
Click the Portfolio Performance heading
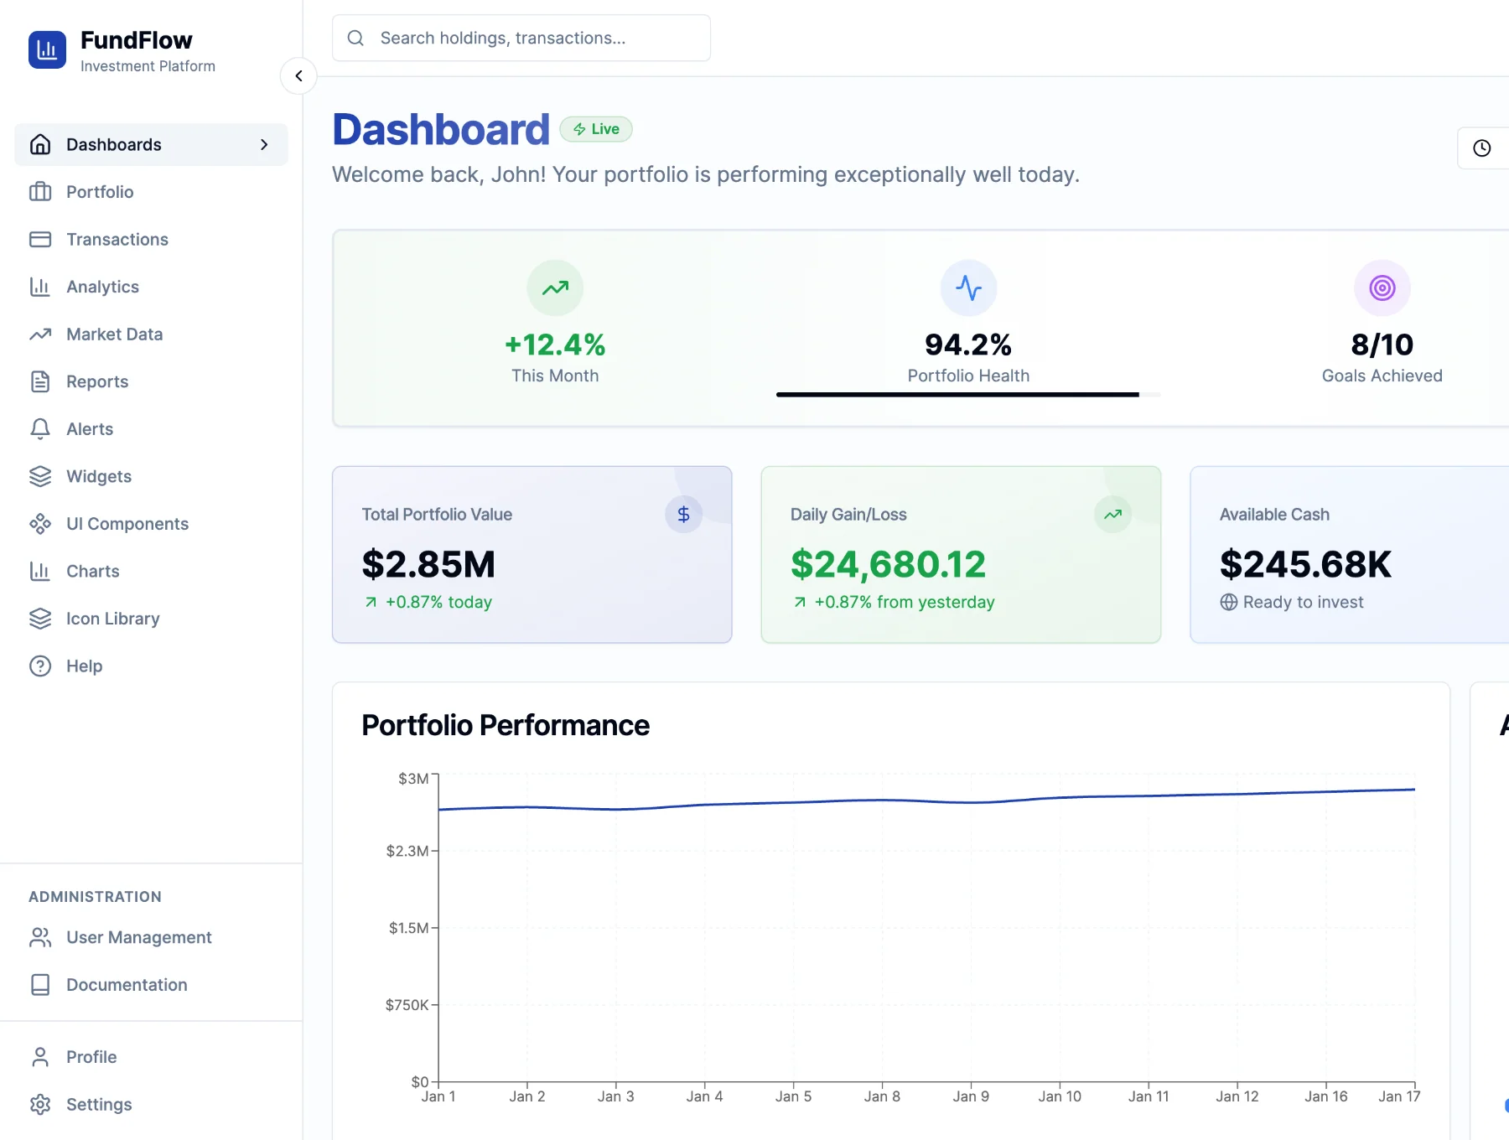506,725
